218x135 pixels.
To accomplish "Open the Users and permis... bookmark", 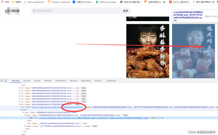I will click(34, 2).
